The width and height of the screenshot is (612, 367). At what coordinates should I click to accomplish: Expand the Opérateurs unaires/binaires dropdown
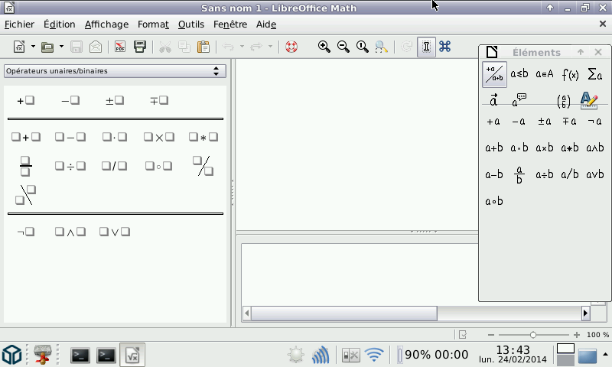tap(115, 71)
